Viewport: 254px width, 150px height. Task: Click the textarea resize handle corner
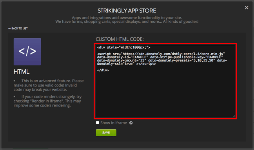[234, 116]
